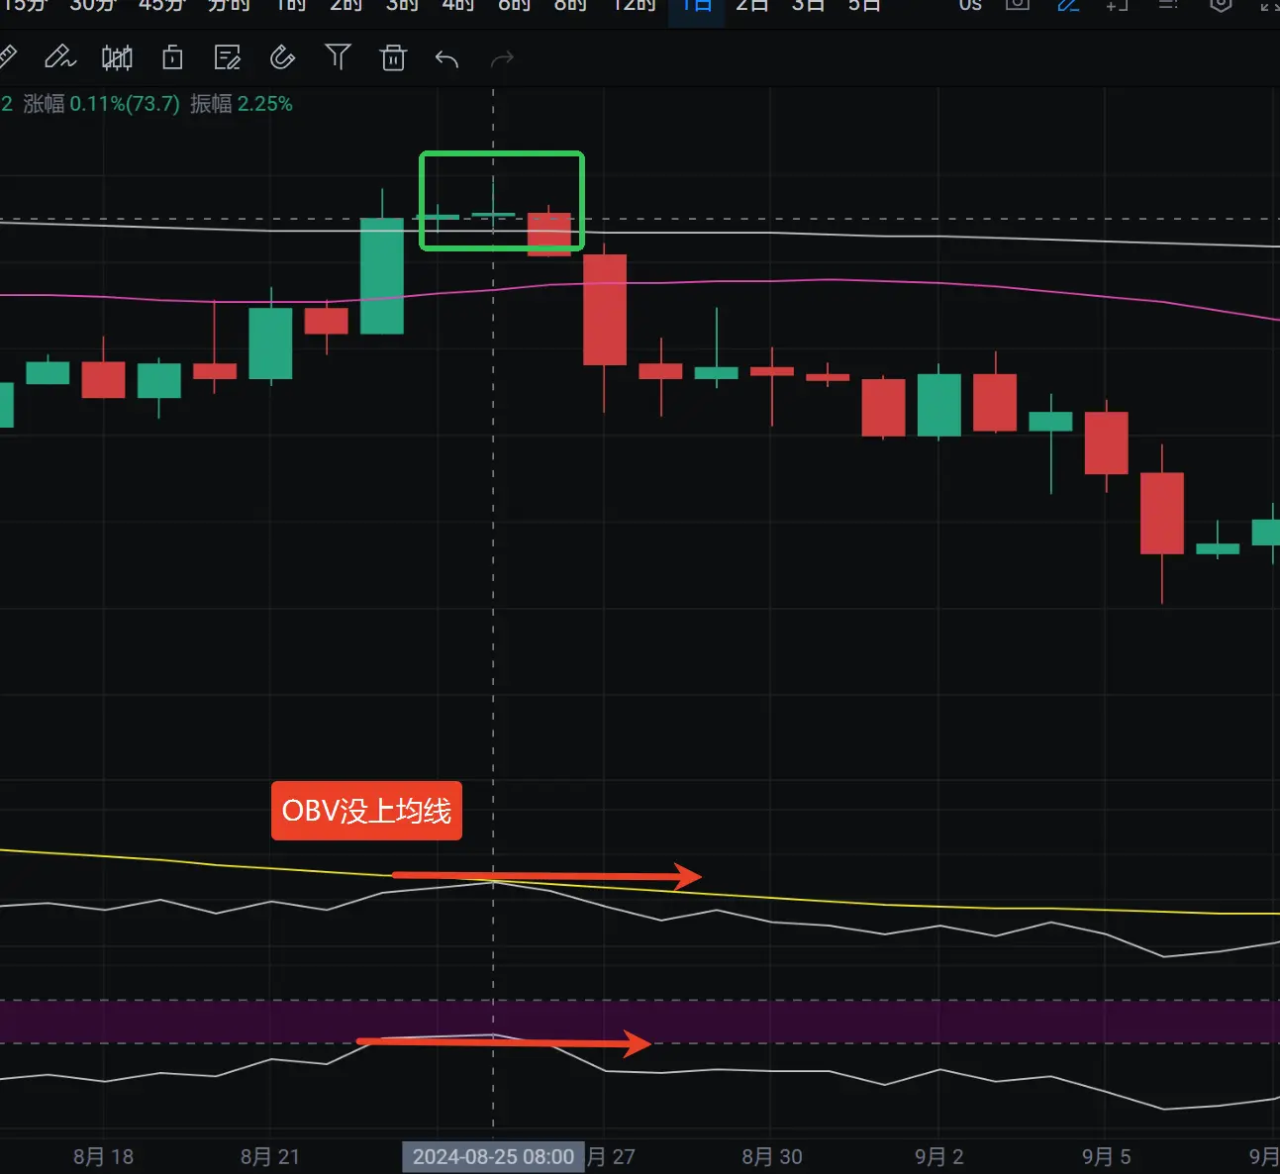The height and width of the screenshot is (1174, 1280).
Task: Select the tall green candle before the crosshair
Action: [x=382, y=275]
